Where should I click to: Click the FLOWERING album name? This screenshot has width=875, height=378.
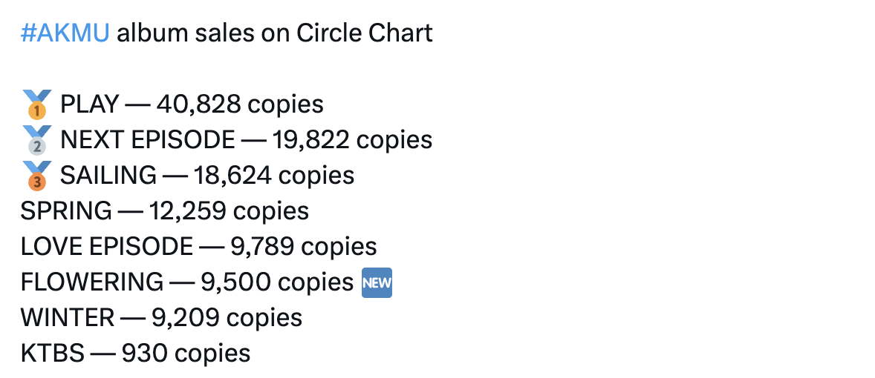click(x=92, y=282)
